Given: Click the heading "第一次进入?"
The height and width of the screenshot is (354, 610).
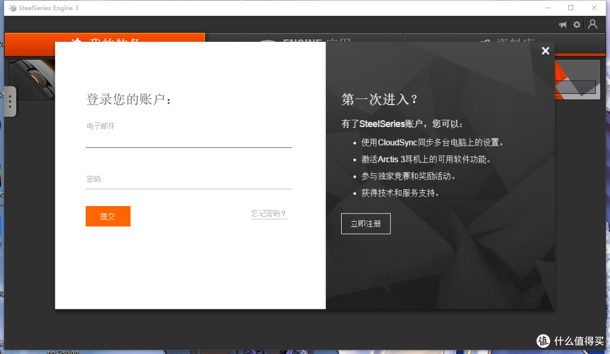Looking at the screenshot, I should tap(380, 99).
